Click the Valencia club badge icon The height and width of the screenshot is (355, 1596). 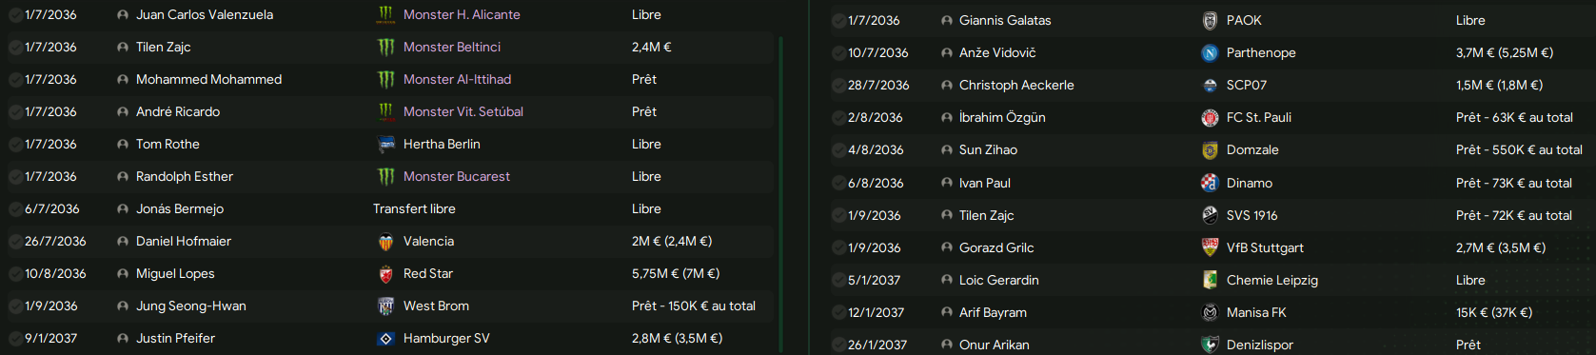point(385,242)
